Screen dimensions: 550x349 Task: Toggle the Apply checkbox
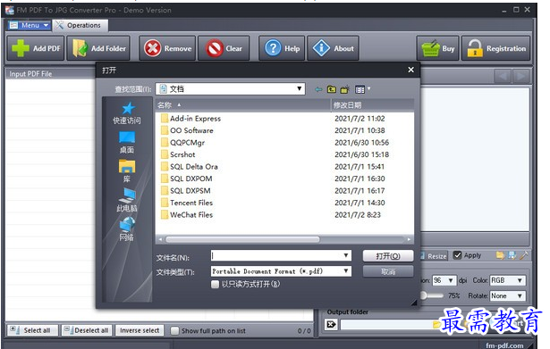click(x=457, y=255)
